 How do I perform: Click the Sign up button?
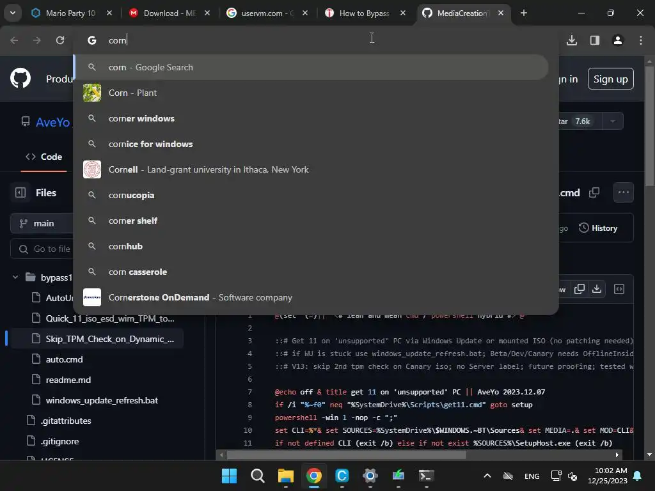point(610,79)
